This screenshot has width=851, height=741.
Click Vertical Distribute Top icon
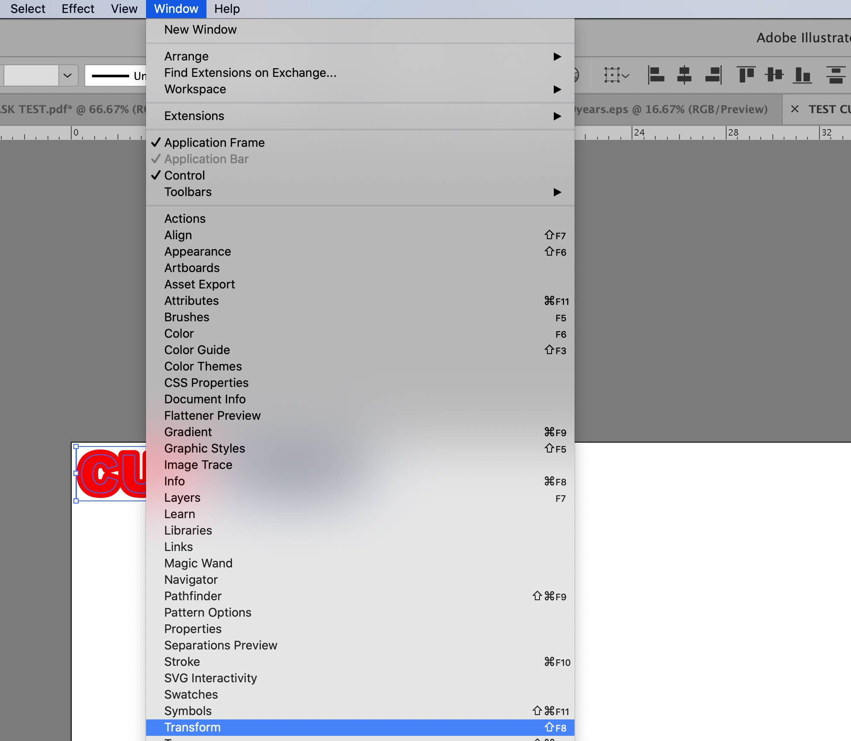tap(836, 75)
